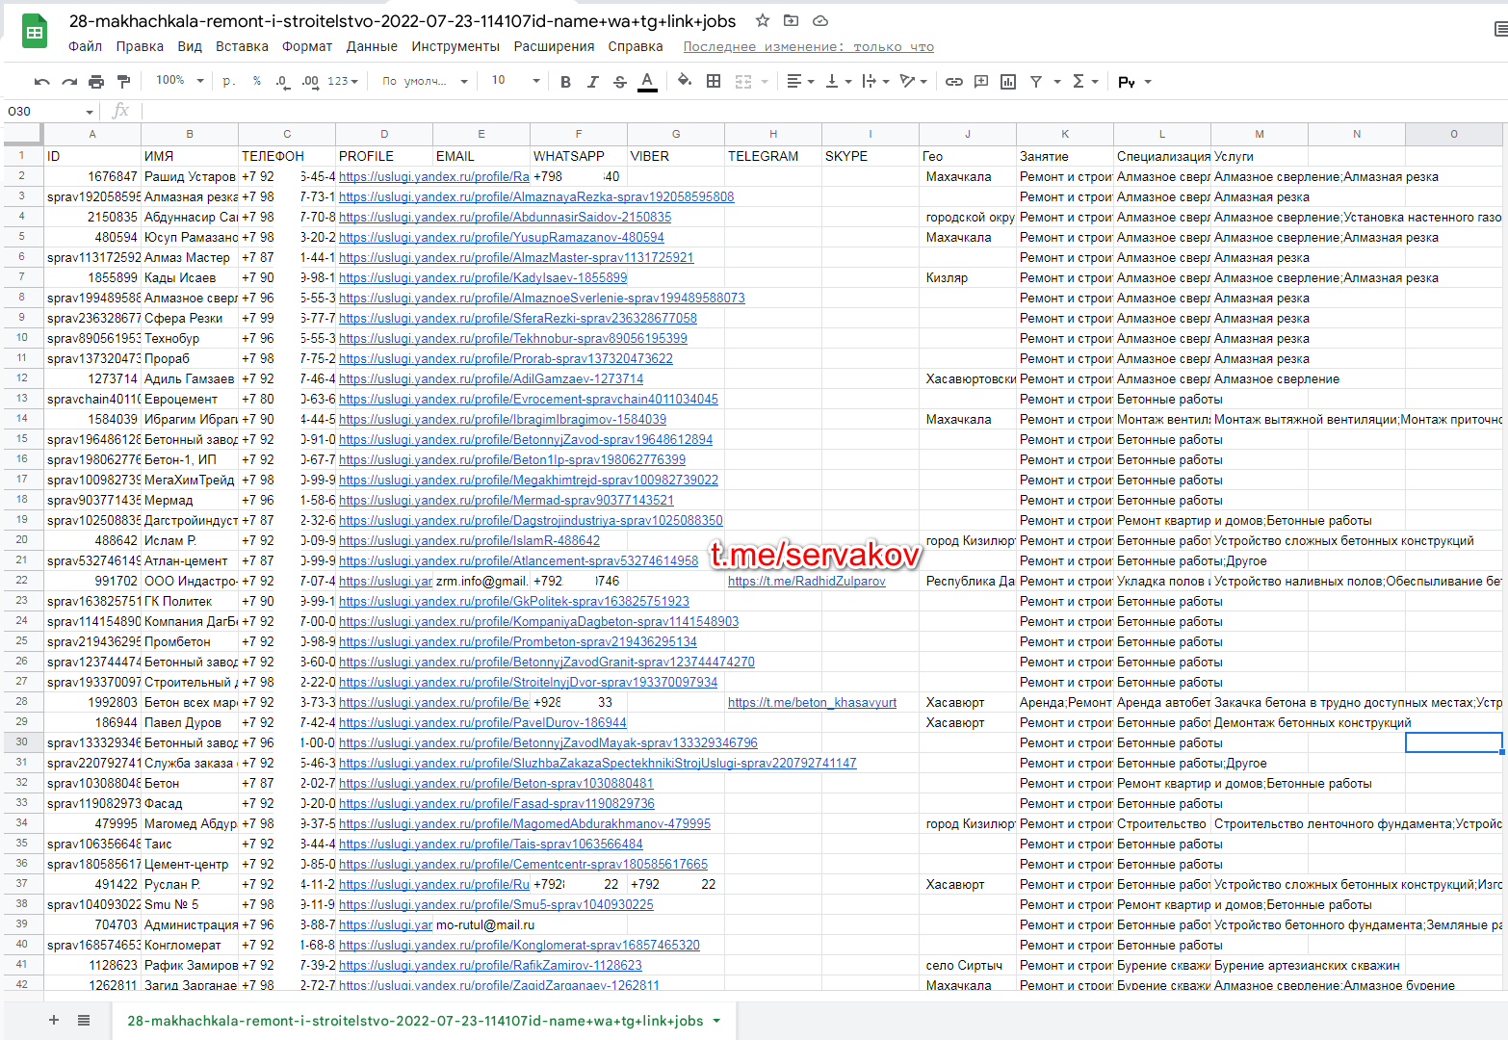Open number format 123 dropdown
The height and width of the screenshot is (1040, 1508).
click(x=342, y=81)
